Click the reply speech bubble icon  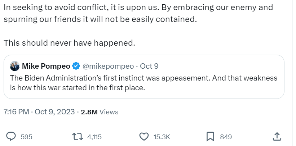click(x=12, y=137)
